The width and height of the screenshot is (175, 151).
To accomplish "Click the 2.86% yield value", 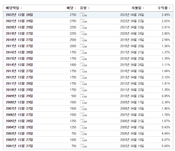I will tap(166, 34).
